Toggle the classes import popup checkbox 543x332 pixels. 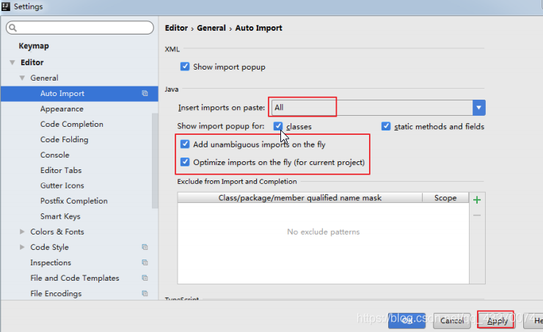[x=278, y=126]
